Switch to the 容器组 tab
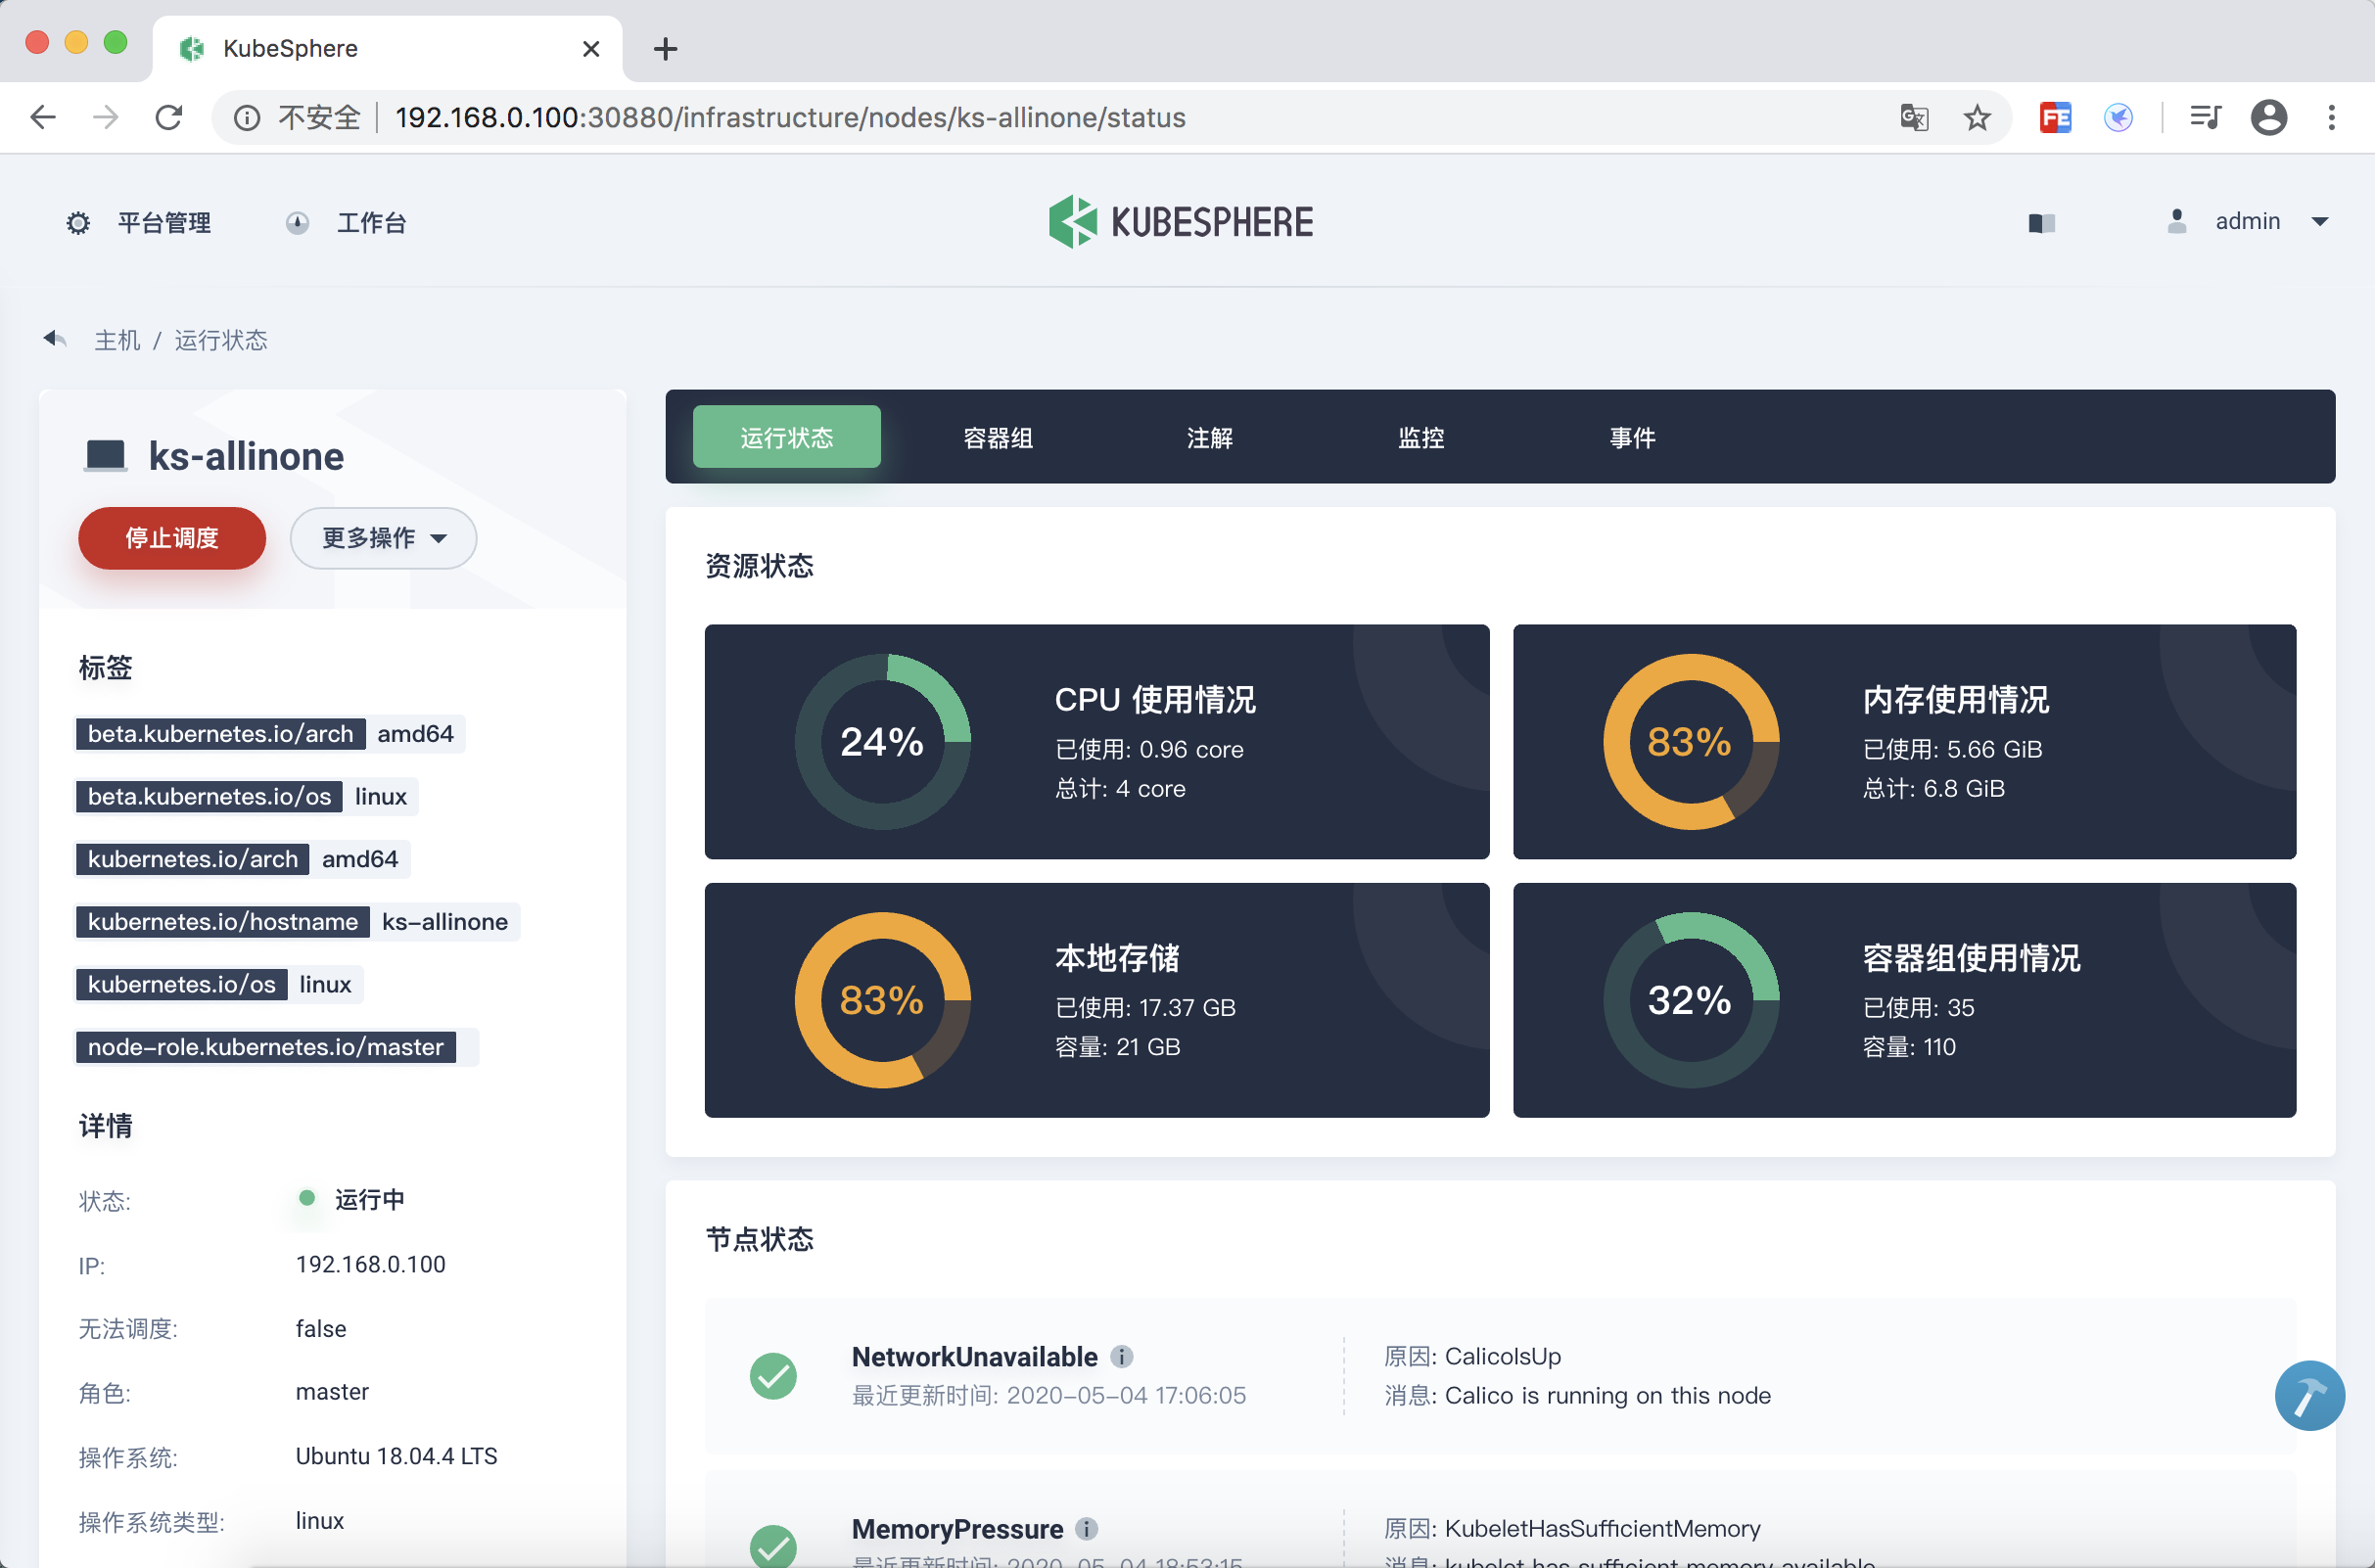 pos(997,437)
